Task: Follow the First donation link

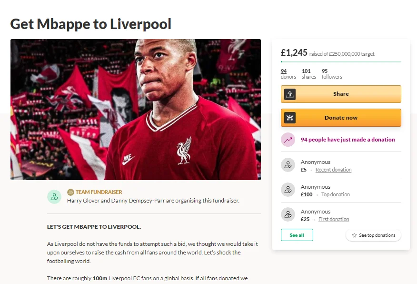Action: [x=333, y=219]
